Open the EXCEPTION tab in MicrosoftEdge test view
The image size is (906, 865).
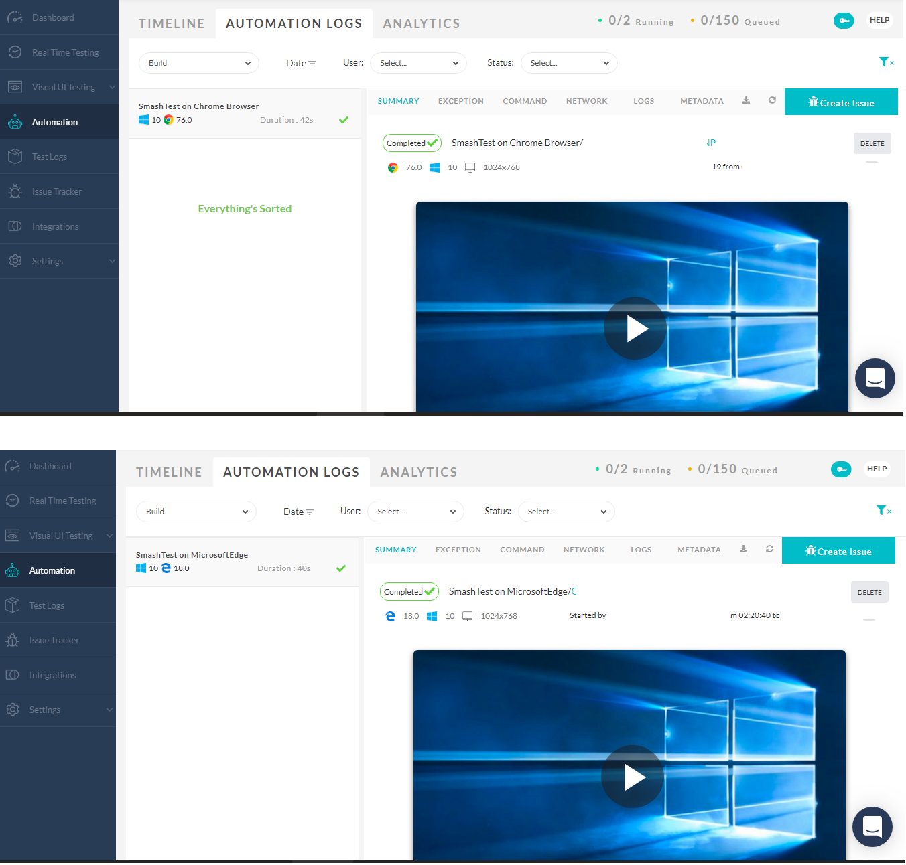tap(458, 550)
